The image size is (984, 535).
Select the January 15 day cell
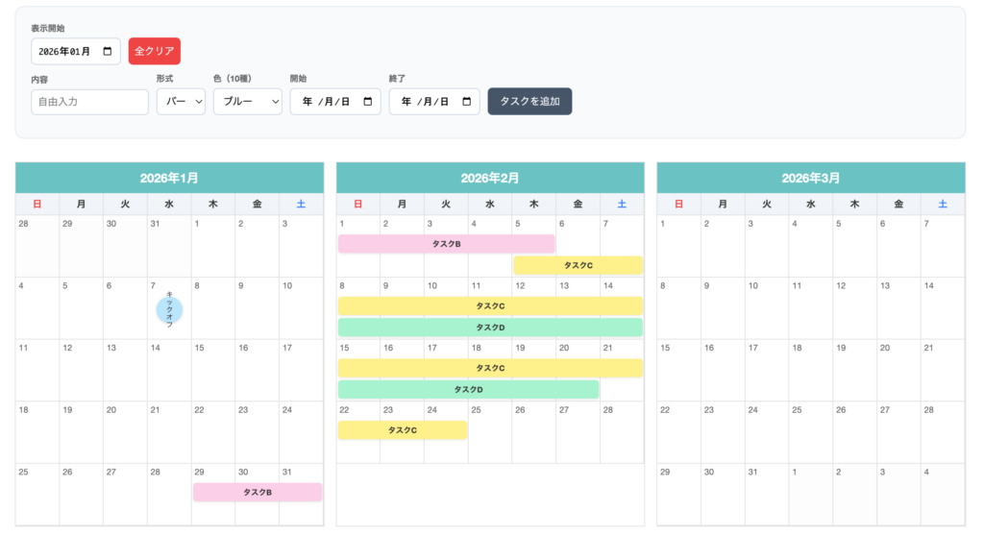point(212,370)
